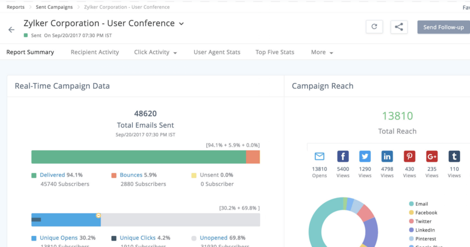Switch to the Recipient Activity tab
This screenshot has width=470, height=247.
(95, 52)
